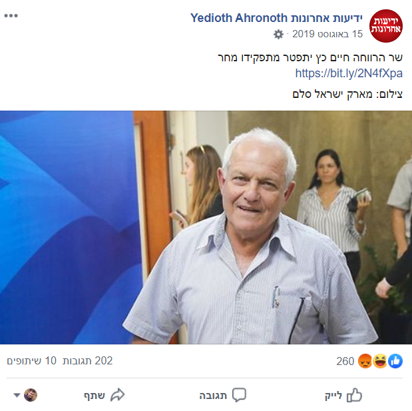Click the Yedioth Ahronoth red profile logo
The image size is (412, 411).
click(x=386, y=26)
